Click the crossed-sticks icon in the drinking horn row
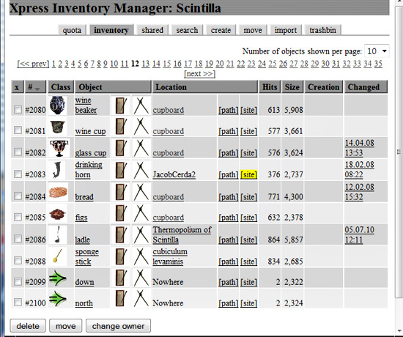The height and width of the screenshot is (337, 403). (141, 170)
